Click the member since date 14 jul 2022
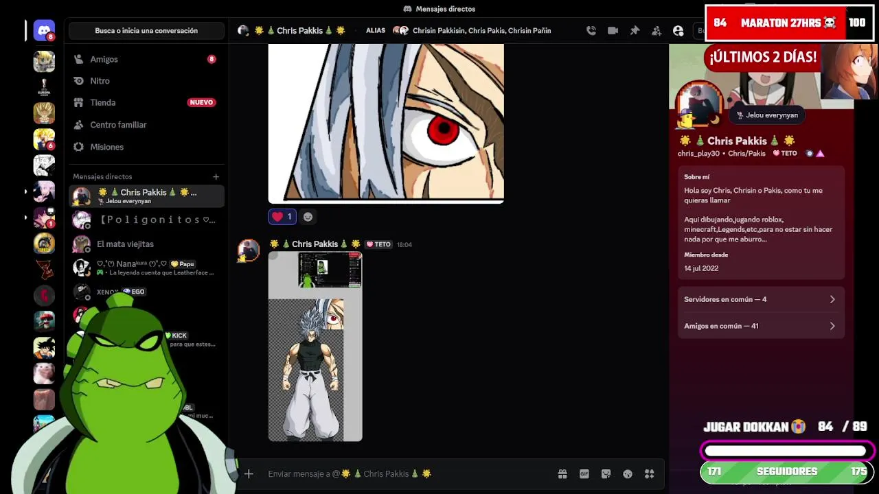The image size is (879, 494). pos(701,268)
